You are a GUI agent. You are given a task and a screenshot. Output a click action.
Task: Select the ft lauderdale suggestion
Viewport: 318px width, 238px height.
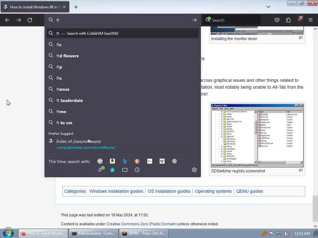(122, 100)
